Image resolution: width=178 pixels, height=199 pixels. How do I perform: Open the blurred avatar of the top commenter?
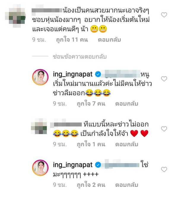tap(15, 15)
